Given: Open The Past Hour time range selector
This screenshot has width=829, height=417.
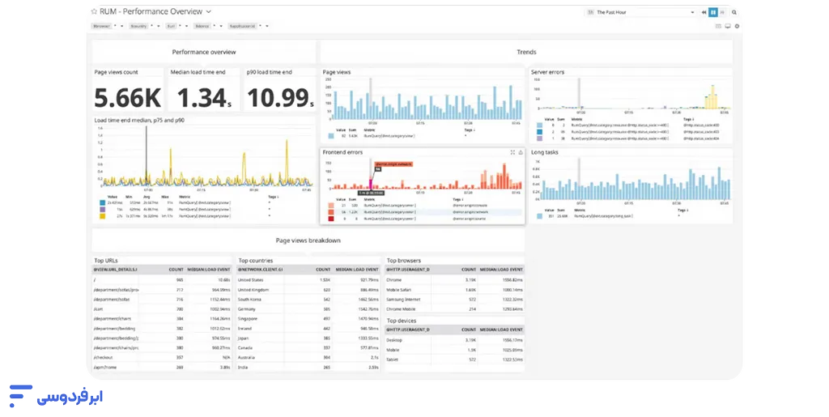Looking at the screenshot, I should tap(640, 12).
